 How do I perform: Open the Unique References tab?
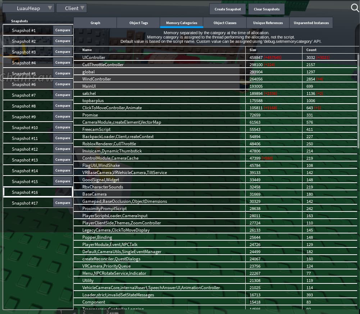tap(268, 23)
